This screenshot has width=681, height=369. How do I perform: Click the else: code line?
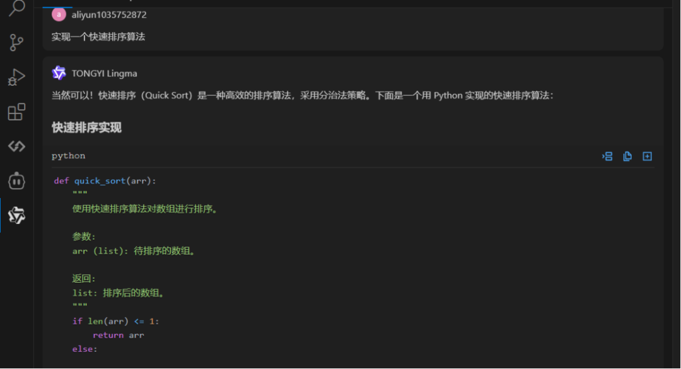coord(84,349)
